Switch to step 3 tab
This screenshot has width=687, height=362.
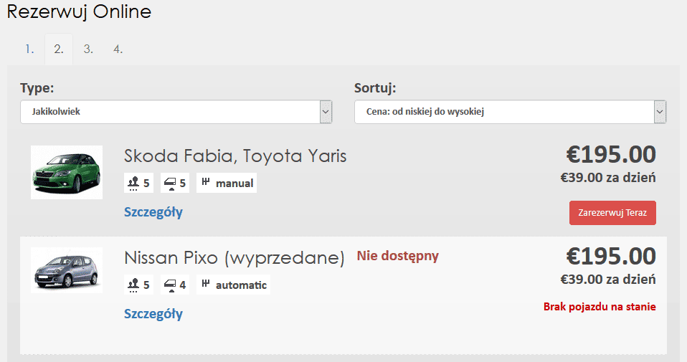[88, 49]
